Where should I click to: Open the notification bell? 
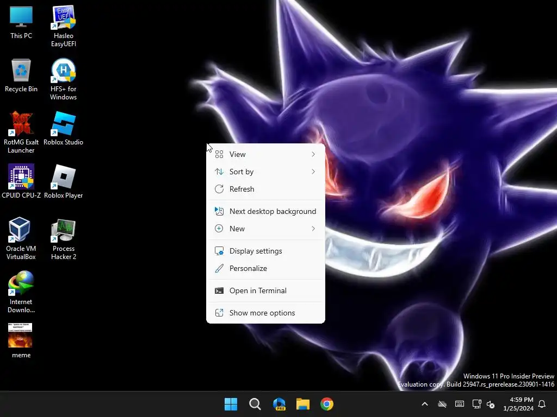click(542, 404)
